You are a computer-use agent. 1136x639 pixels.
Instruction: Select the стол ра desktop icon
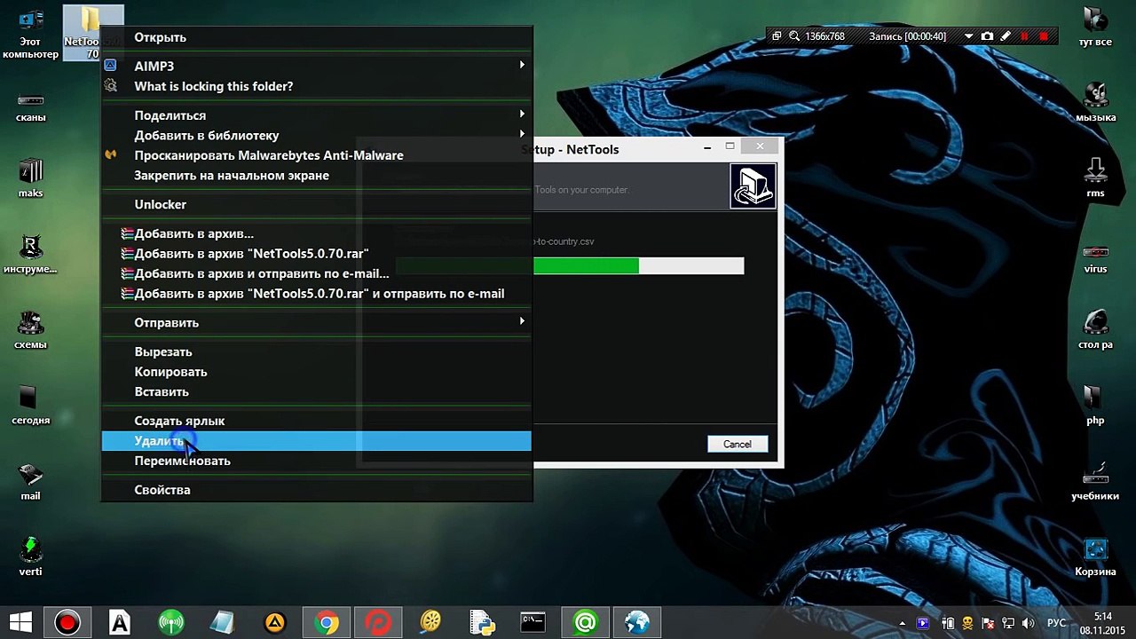(1095, 330)
